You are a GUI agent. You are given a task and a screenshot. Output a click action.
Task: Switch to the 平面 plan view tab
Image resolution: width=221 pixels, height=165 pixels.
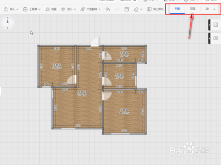click(x=177, y=9)
